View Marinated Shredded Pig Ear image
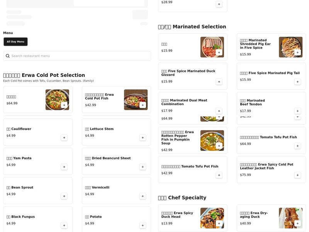 (290, 46)
